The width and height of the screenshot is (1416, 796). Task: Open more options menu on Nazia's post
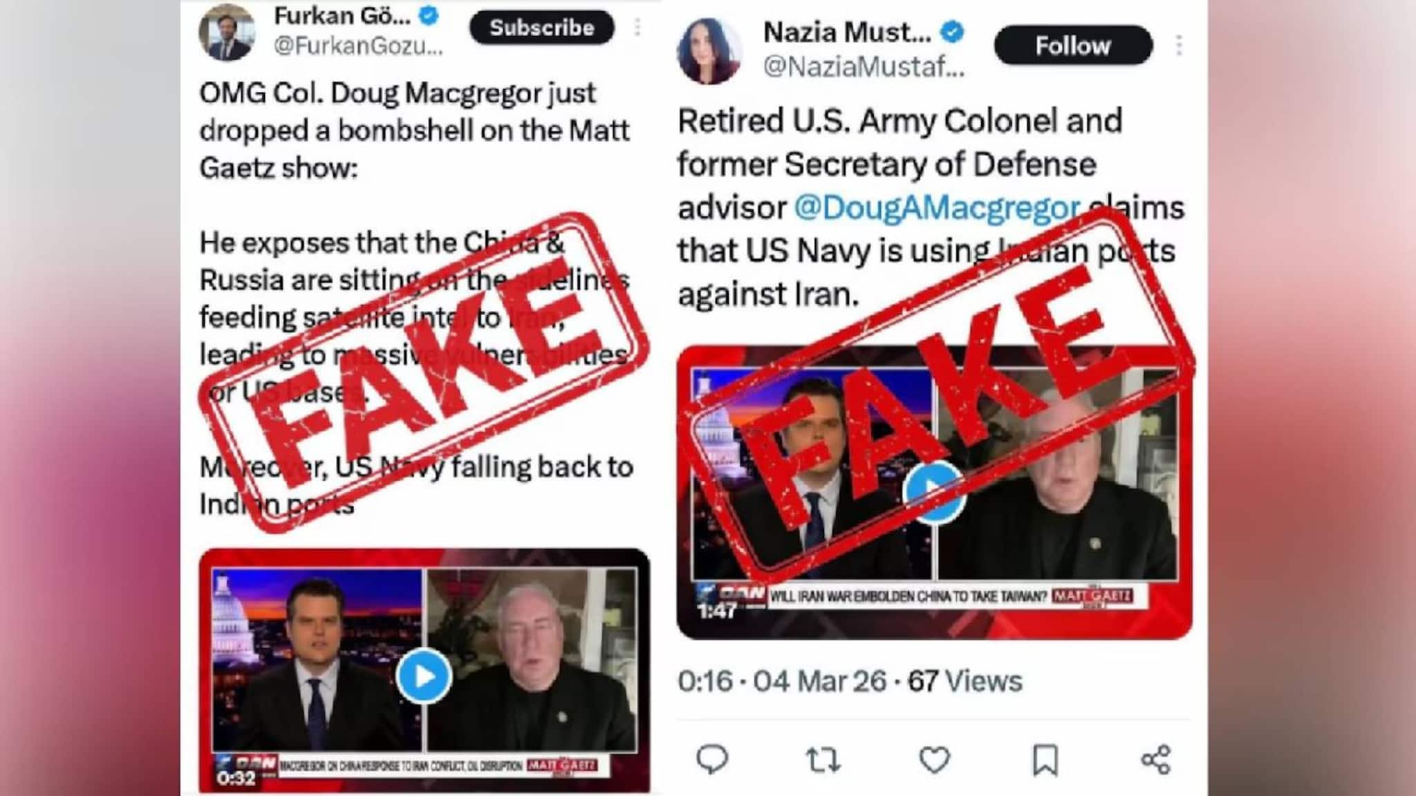coord(1178,46)
